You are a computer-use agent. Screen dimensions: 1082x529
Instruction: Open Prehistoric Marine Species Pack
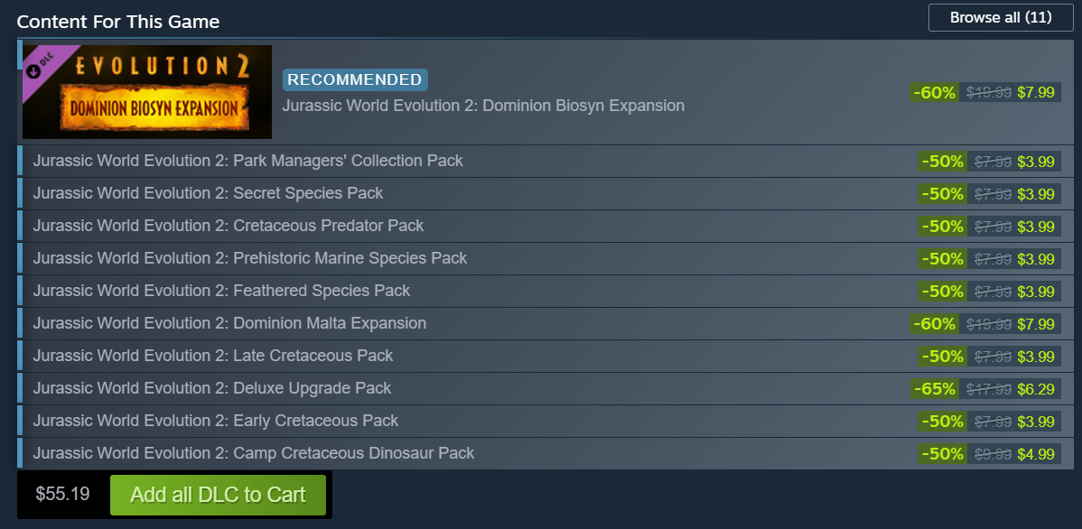point(250,258)
